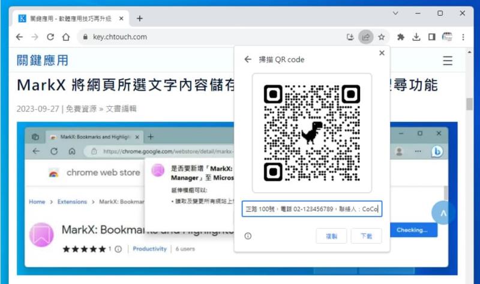Open the share this page icon
This screenshot has width=480, height=284.
pos(366,37)
